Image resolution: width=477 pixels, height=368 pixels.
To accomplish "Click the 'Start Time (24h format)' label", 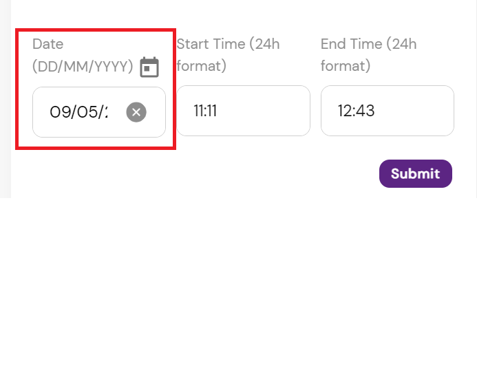I will [x=228, y=55].
